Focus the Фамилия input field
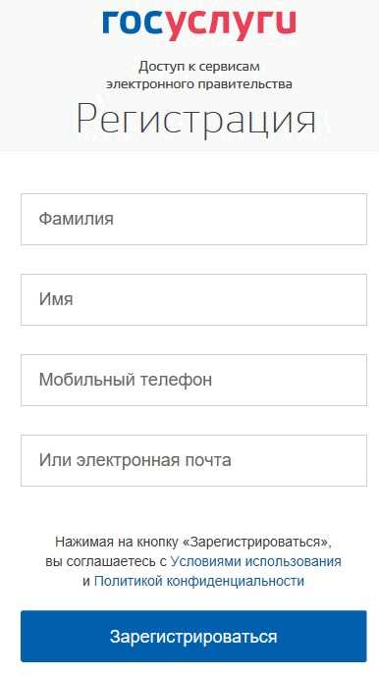The image size is (379, 675). pyautogui.click(x=193, y=219)
